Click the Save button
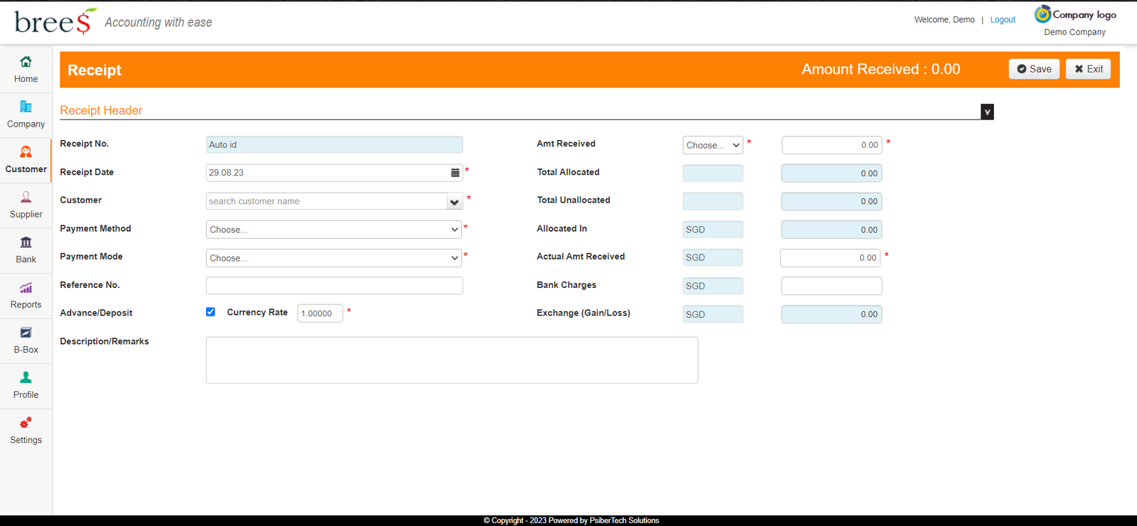 pos(1034,69)
